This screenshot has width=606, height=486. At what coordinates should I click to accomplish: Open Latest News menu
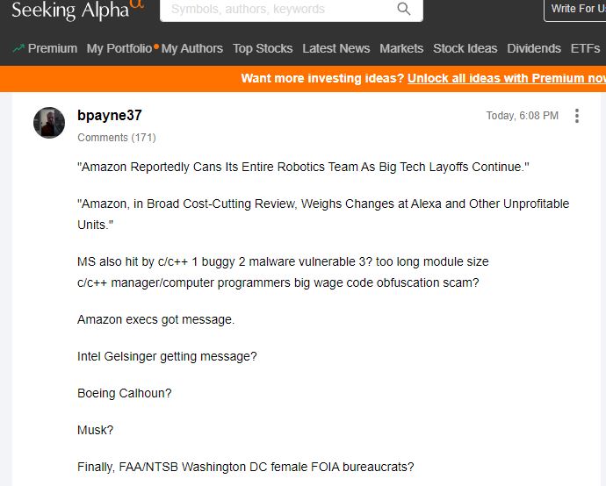335,48
